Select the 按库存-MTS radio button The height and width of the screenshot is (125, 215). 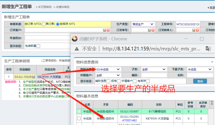point(58,24)
